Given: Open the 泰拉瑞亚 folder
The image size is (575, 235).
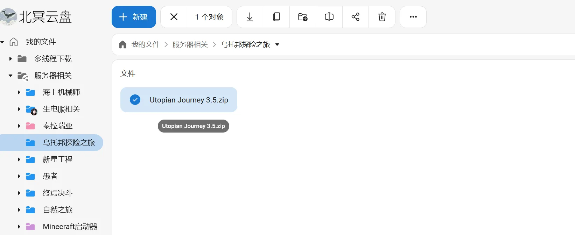Looking at the screenshot, I should click(x=58, y=126).
